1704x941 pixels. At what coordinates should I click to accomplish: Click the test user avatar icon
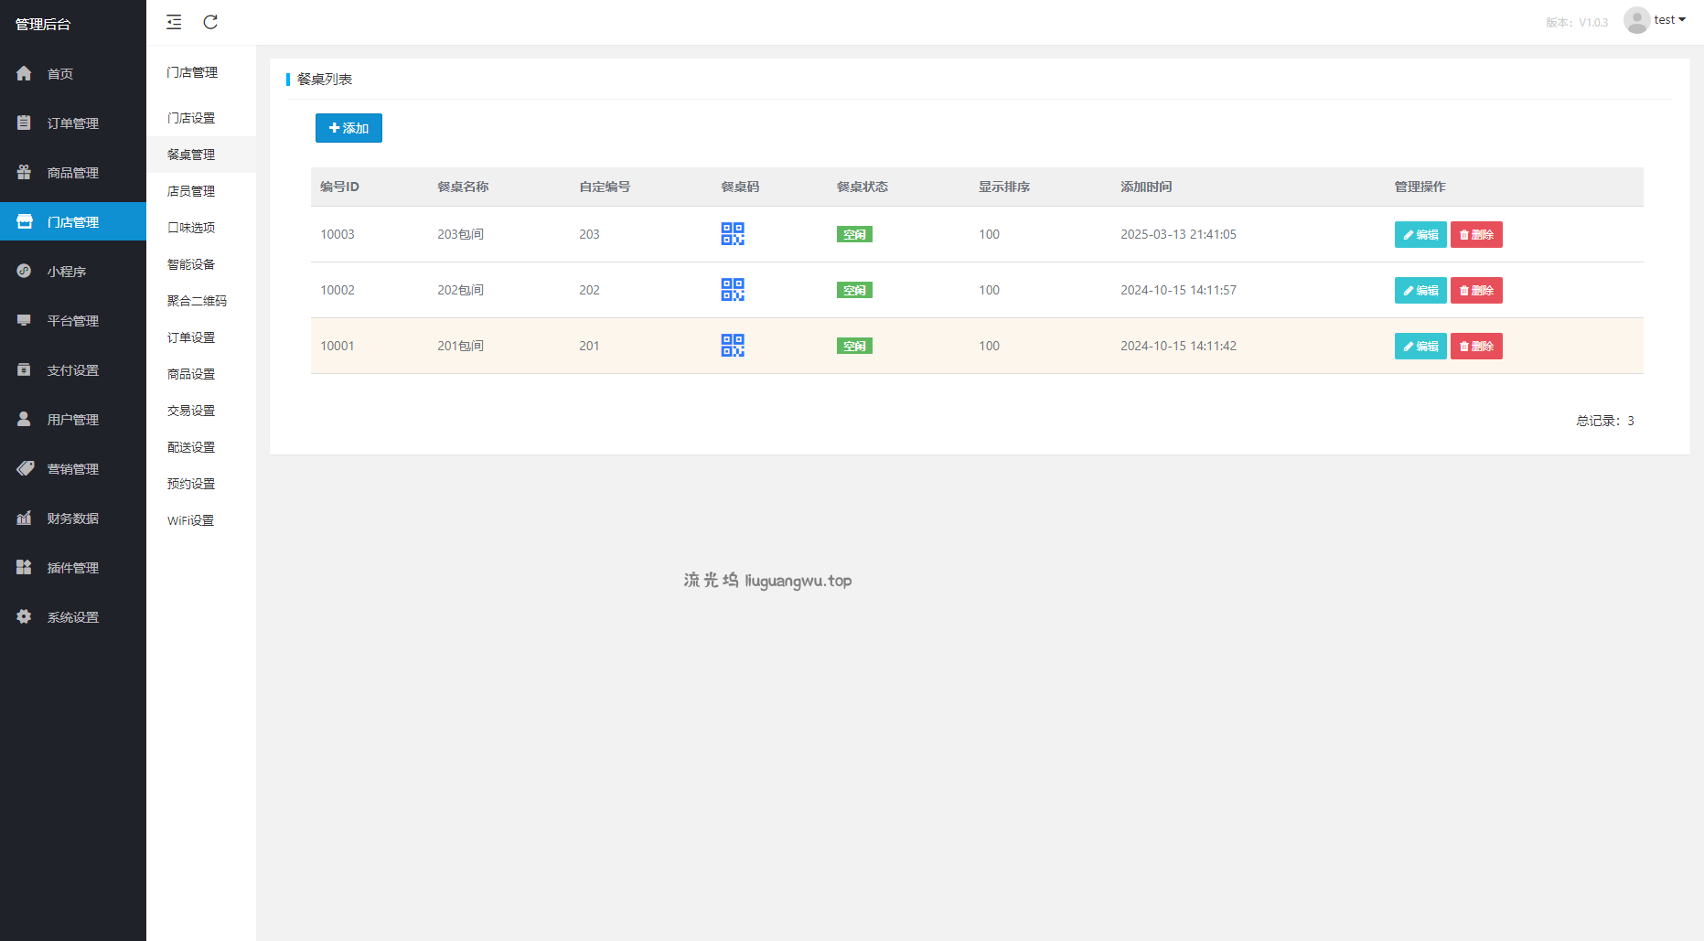point(1636,20)
